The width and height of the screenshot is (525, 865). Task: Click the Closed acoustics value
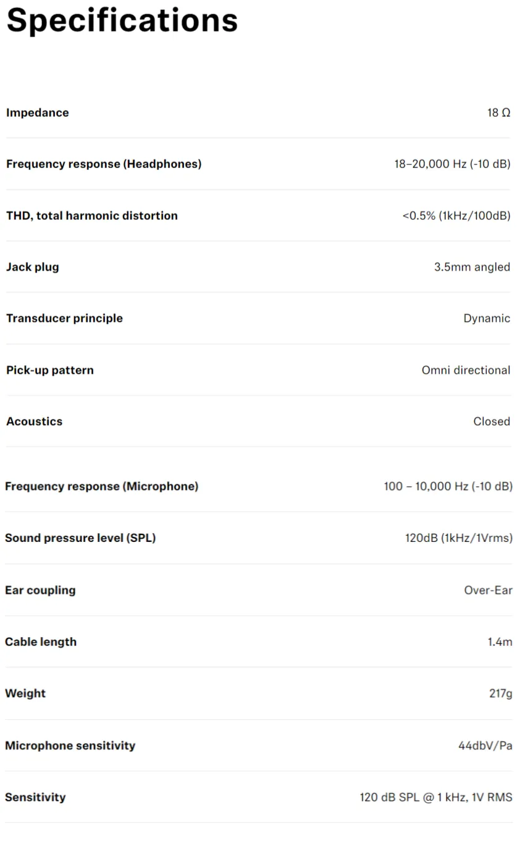click(x=492, y=421)
